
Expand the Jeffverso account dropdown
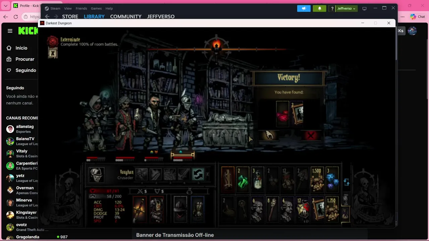pyautogui.click(x=346, y=8)
